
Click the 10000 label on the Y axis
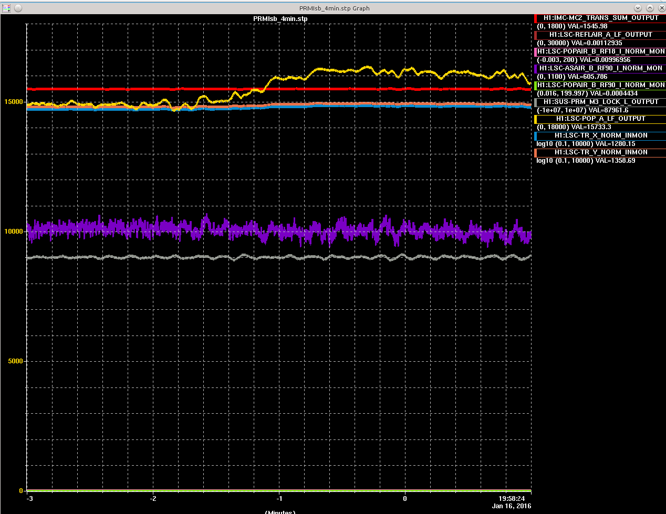14,232
